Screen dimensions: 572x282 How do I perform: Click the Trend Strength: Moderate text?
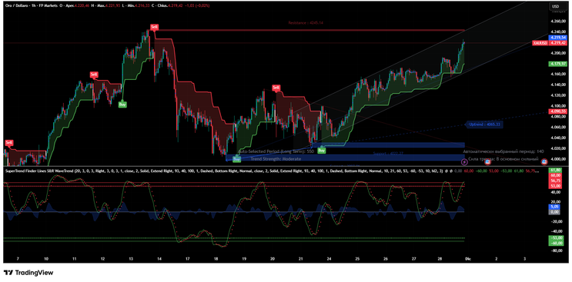coord(276,159)
